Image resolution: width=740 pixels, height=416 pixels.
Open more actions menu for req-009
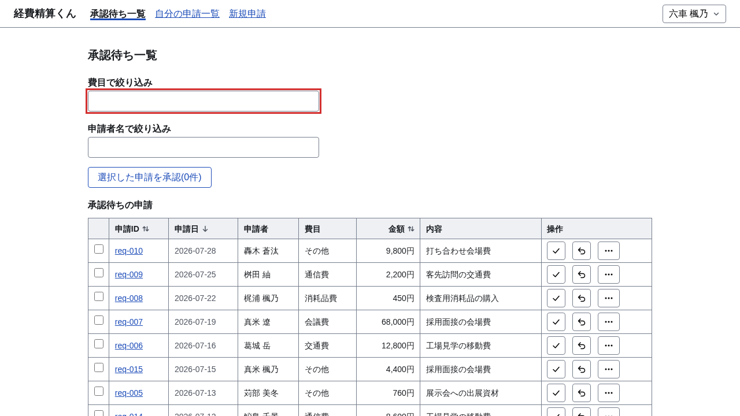coord(609,274)
